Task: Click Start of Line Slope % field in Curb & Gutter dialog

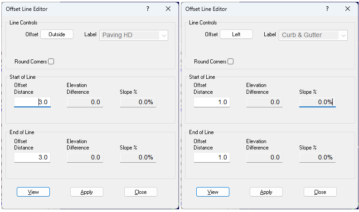Action: pos(317,102)
